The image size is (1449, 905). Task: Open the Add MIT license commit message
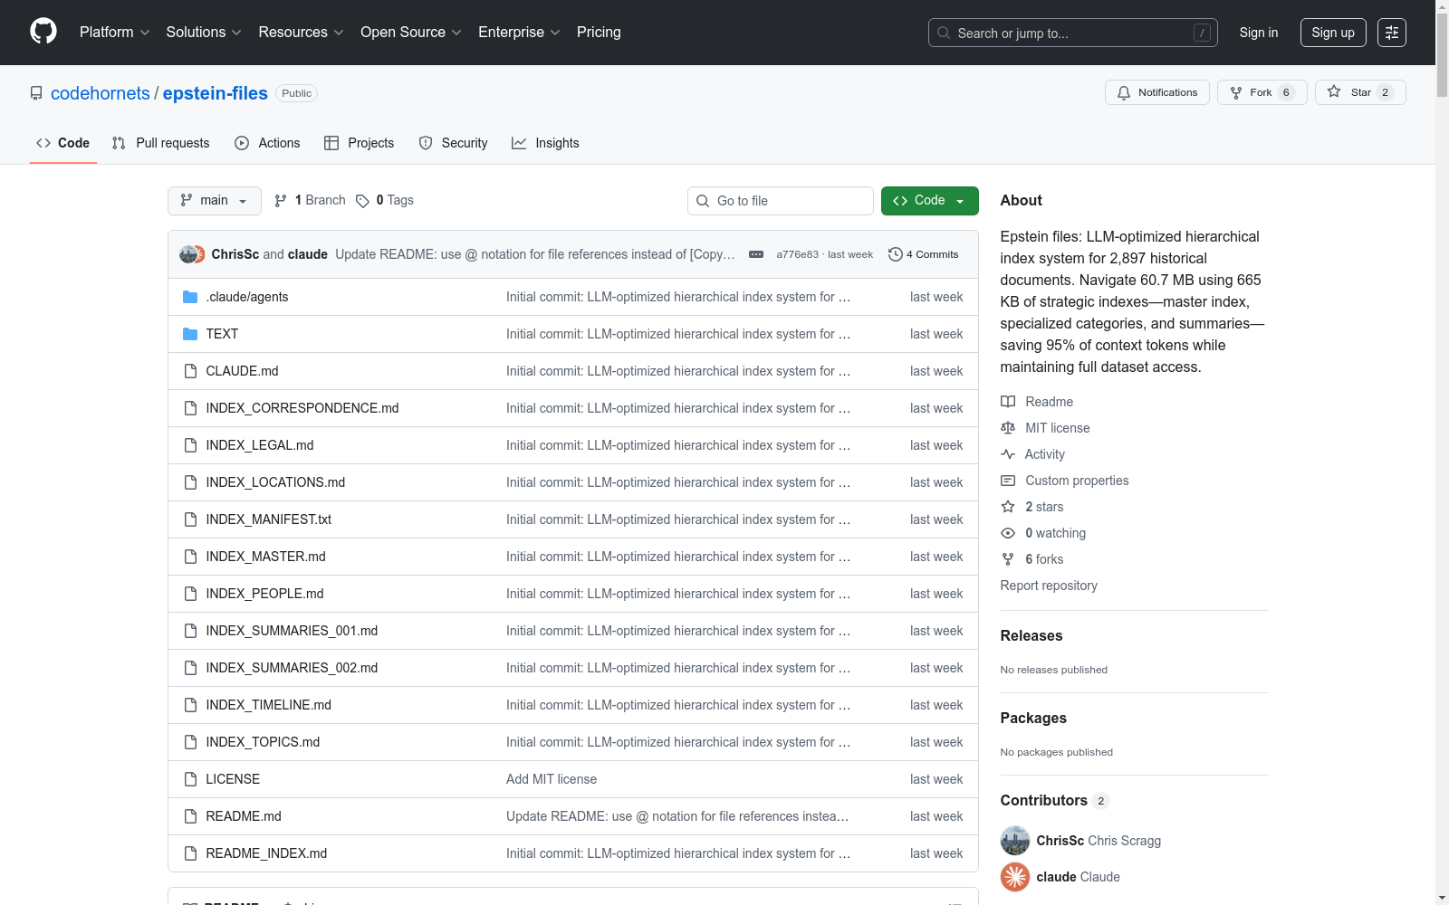pyautogui.click(x=552, y=779)
